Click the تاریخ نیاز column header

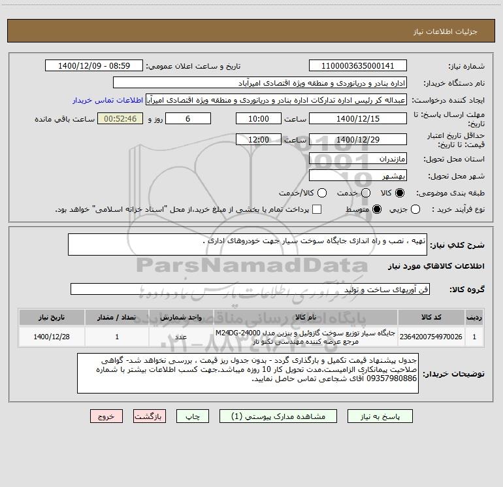tap(52, 317)
